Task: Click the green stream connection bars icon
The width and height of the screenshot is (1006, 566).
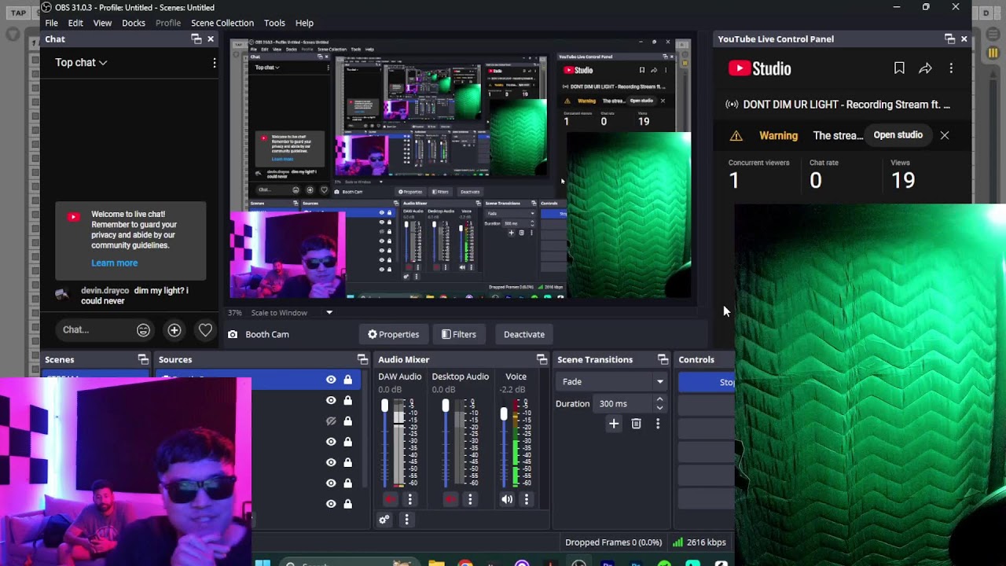Action: tap(677, 542)
